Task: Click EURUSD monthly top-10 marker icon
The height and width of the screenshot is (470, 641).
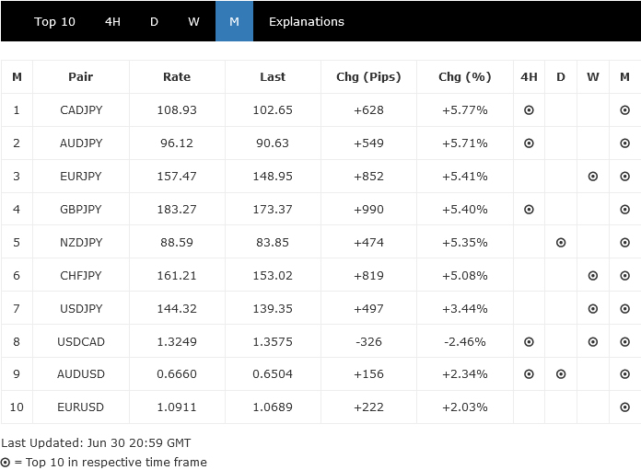Action: point(624,407)
